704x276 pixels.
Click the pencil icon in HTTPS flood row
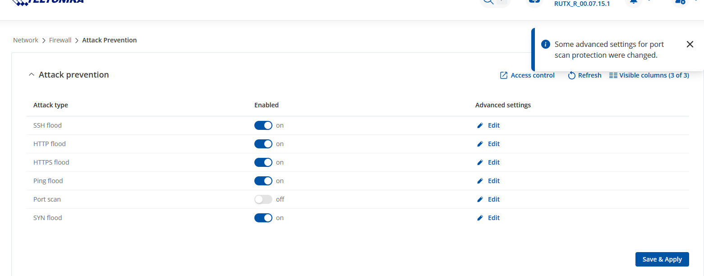(480, 162)
